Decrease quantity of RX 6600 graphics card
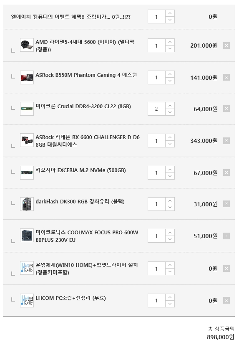This screenshot has height=345, width=239. click(x=170, y=144)
